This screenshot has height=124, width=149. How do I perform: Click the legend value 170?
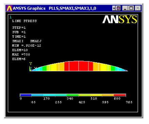[x=47, y=98]
